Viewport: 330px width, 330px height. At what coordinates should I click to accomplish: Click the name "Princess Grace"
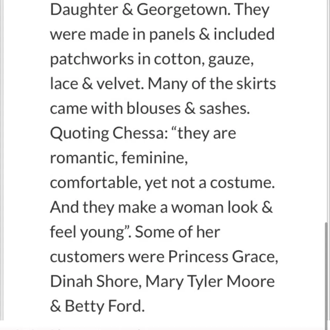click(x=223, y=257)
